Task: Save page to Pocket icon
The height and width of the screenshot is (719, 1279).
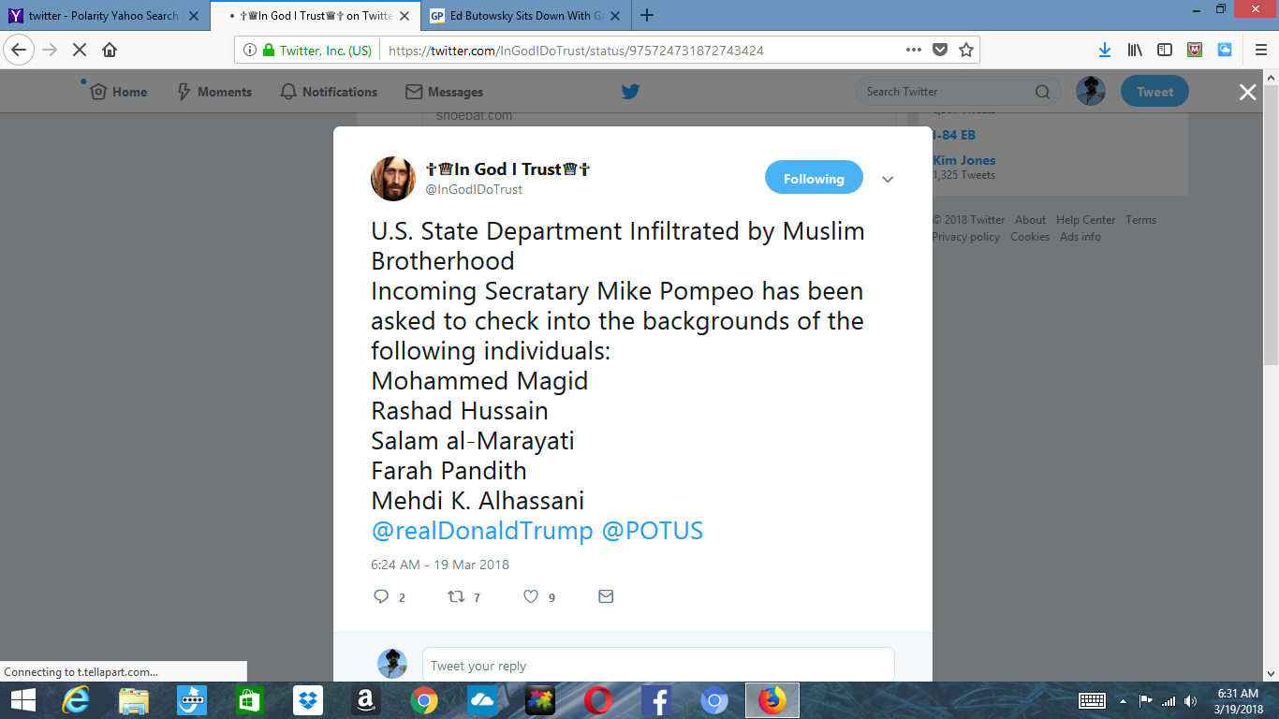Action: (x=940, y=50)
